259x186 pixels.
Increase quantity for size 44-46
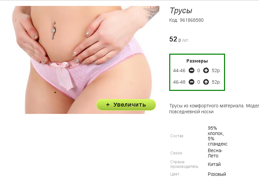click(206, 70)
